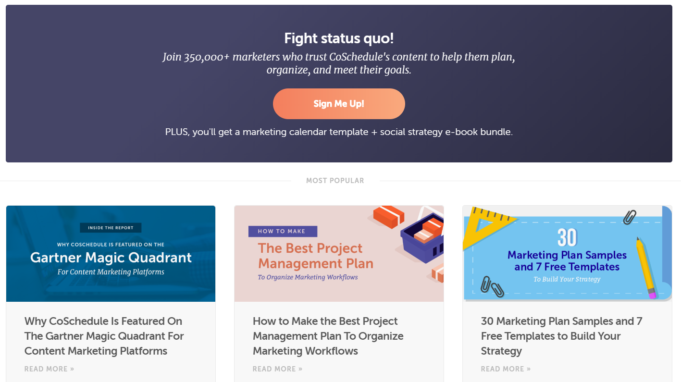Click the 'Fight status quo!' banner heading
The width and height of the screenshot is (681, 382).
pos(339,38)
